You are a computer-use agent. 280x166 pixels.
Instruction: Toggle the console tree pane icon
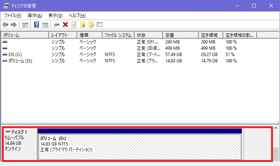25,25
